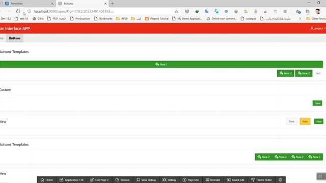Open the iReport Tutorial bookmark
The height and width of the screenshot is (183, 326).
(157, 19)
